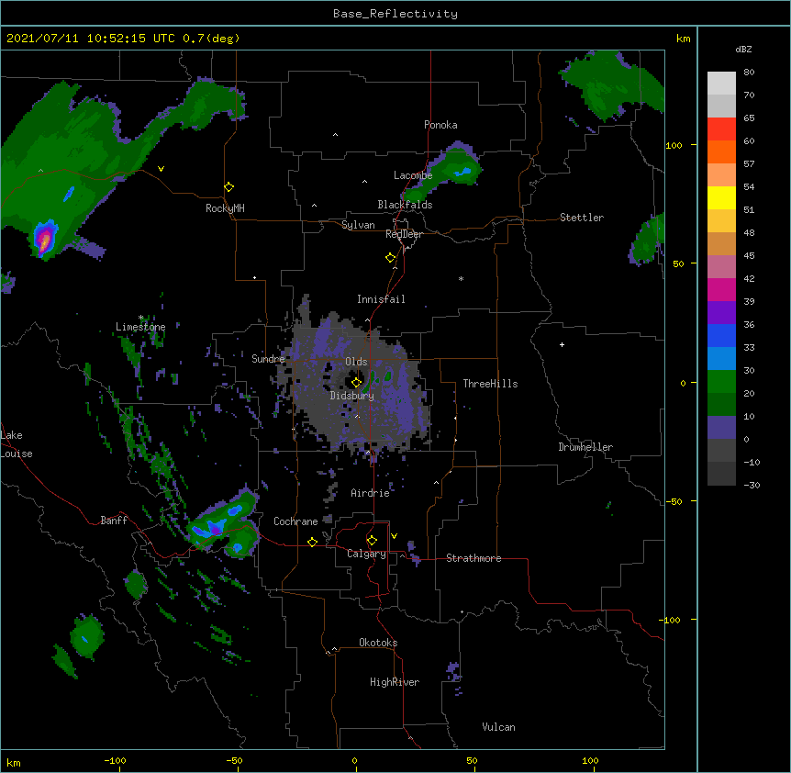The image size is (791, 773).
Task: Click the km unit label at top right
Action: pyautogui.click(x=684, y=39)
